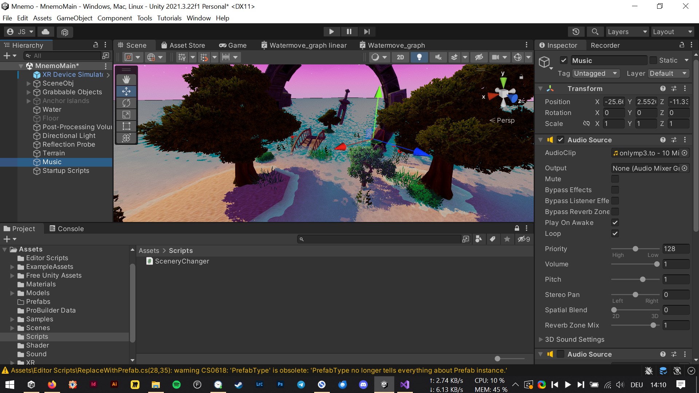
Task: Open the GameObject menu
Action: click(x=74, y=18)
